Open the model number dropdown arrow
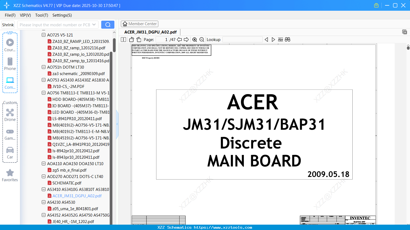 coord(94,25)
